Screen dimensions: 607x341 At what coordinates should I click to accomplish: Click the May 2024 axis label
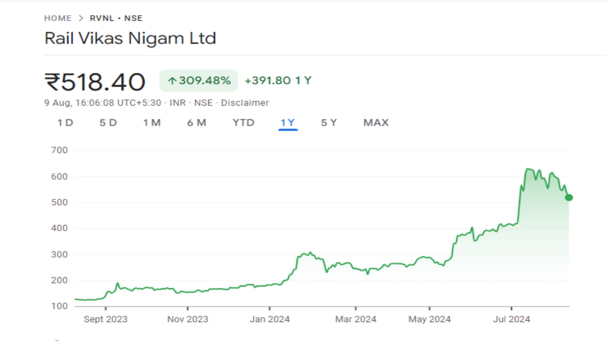point(430,319)
